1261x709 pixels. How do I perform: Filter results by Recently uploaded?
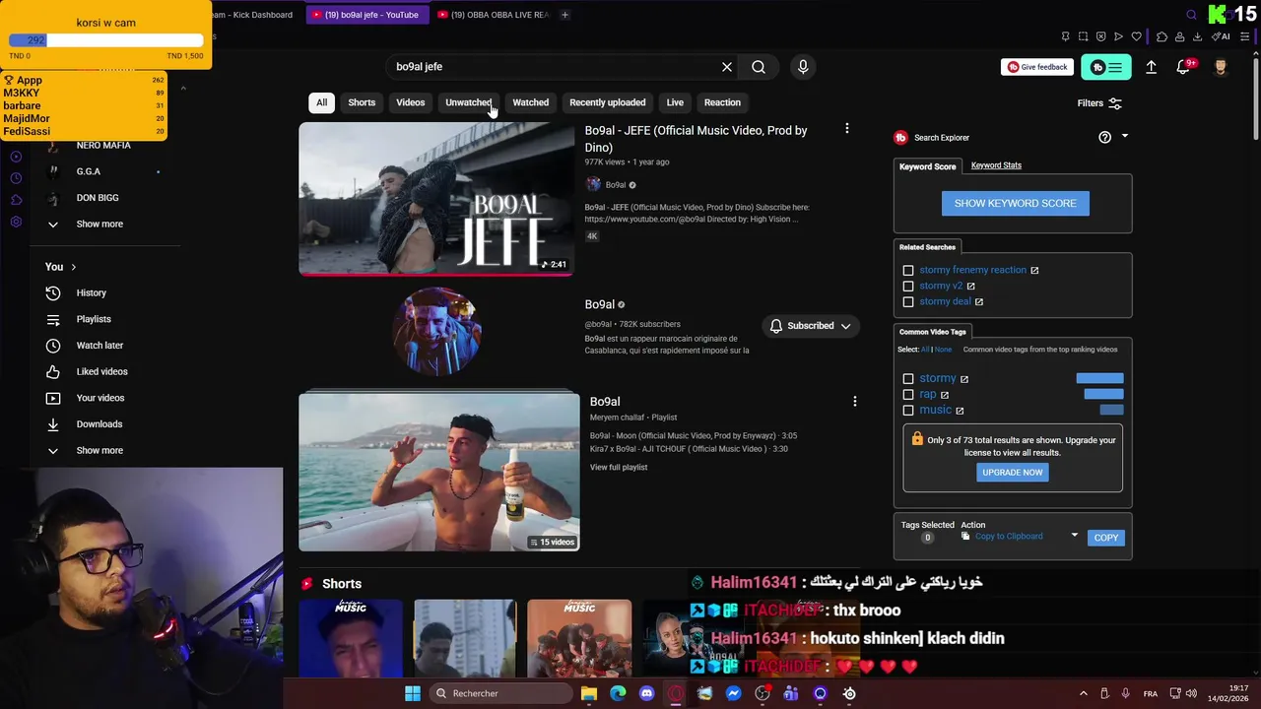click(608, 102)
